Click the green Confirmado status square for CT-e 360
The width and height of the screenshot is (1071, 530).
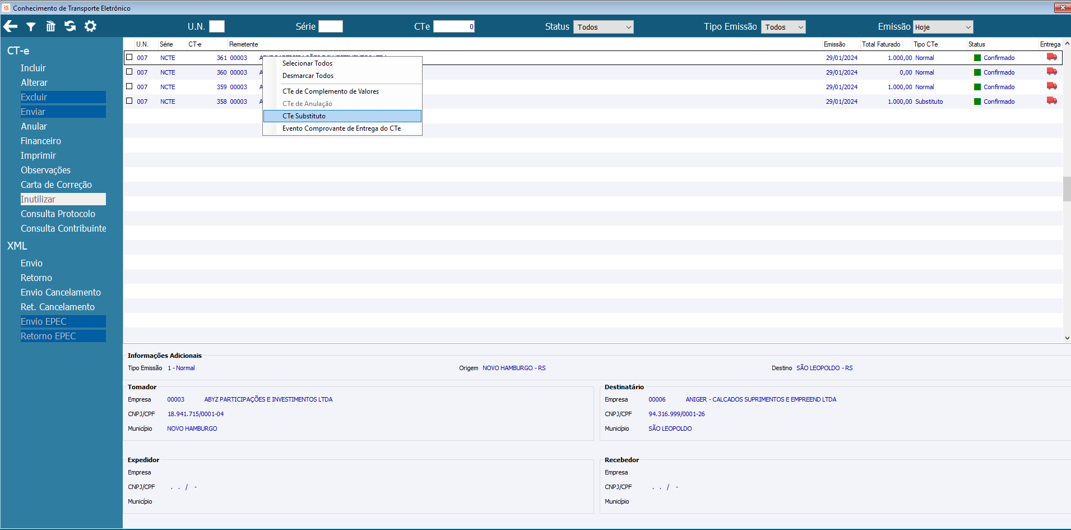[977, 72]
